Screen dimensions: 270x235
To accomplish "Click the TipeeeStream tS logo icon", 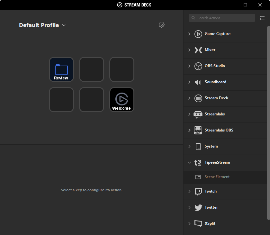I will click(198, 163).
